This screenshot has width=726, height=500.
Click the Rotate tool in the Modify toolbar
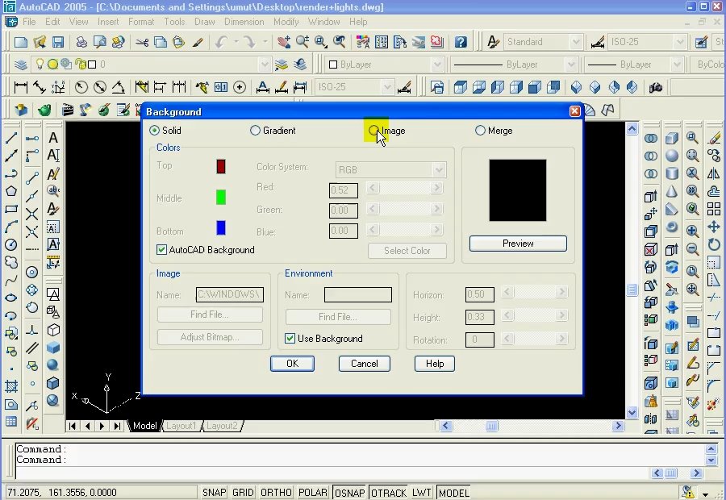715,244
